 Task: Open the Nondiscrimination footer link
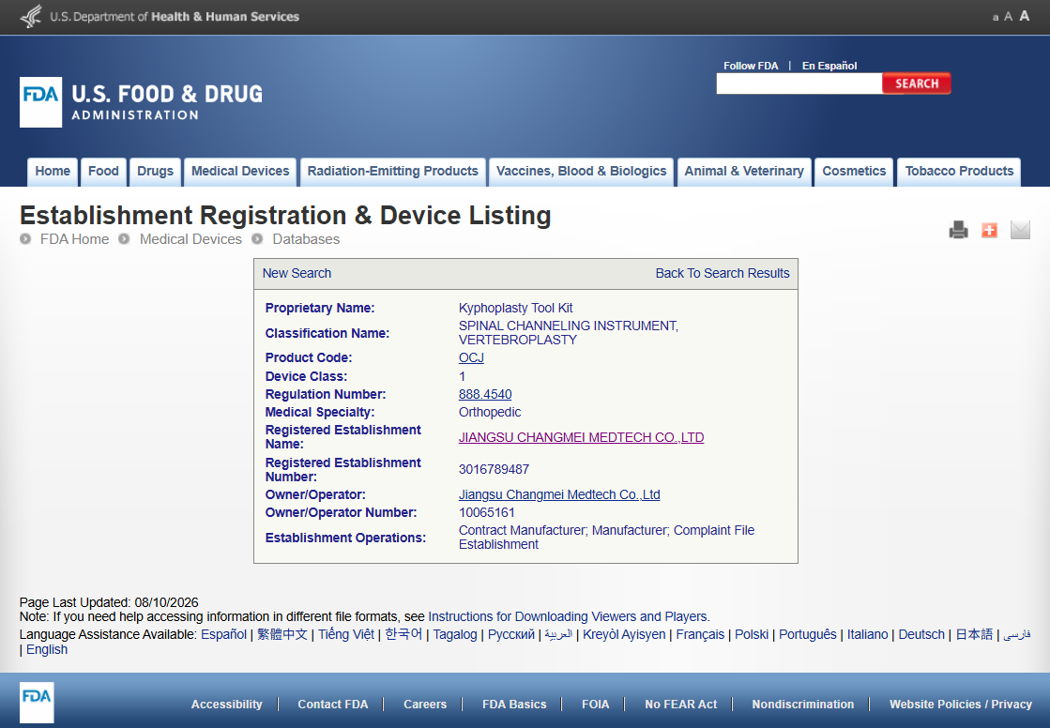[x=803, y=704]
